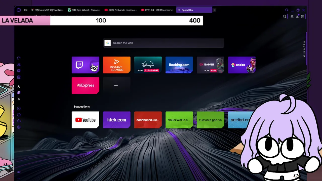Screen dimensions: 322x181
Task: Open Settings gear in sidebar
Action: [19, 127]
